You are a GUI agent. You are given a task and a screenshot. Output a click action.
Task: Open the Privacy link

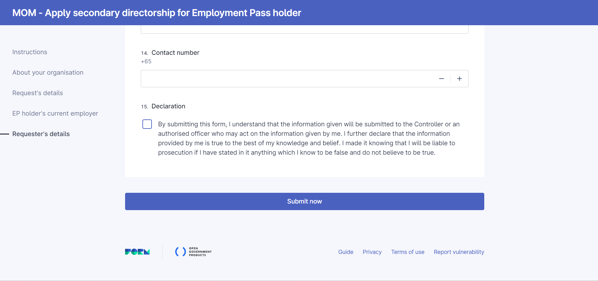pos(372,252)
